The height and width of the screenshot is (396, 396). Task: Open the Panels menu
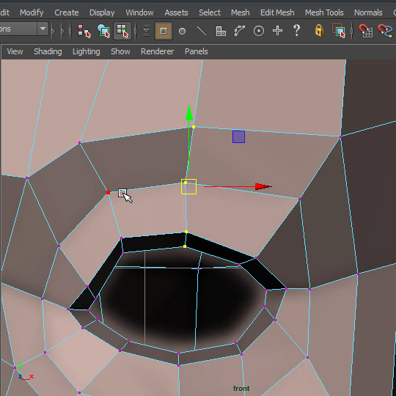point(197,51)
